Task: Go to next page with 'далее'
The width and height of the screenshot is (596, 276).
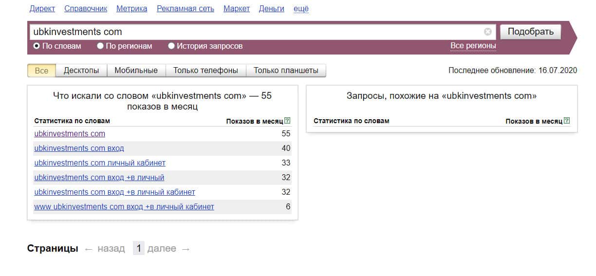Action: click(162, 249)
